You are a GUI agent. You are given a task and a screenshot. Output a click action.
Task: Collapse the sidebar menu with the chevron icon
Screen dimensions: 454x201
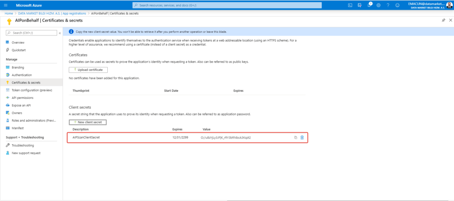pyautogui.click(x=60, y=33)
